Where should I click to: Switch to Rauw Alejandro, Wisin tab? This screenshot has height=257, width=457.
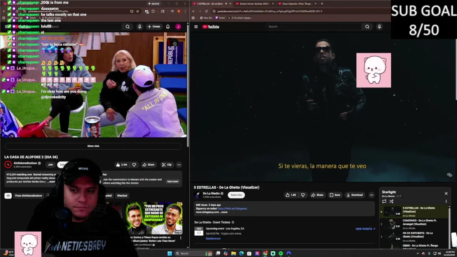(x=297, y=4)
